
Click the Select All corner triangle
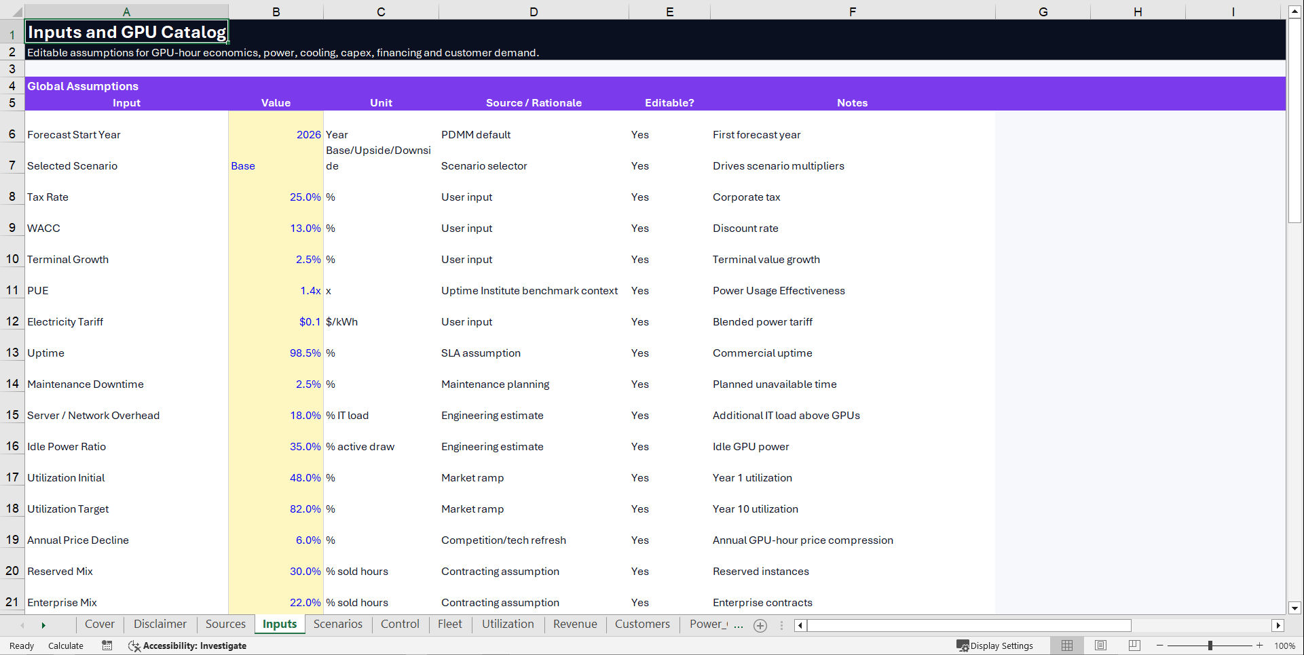click(x=16, y=12)
